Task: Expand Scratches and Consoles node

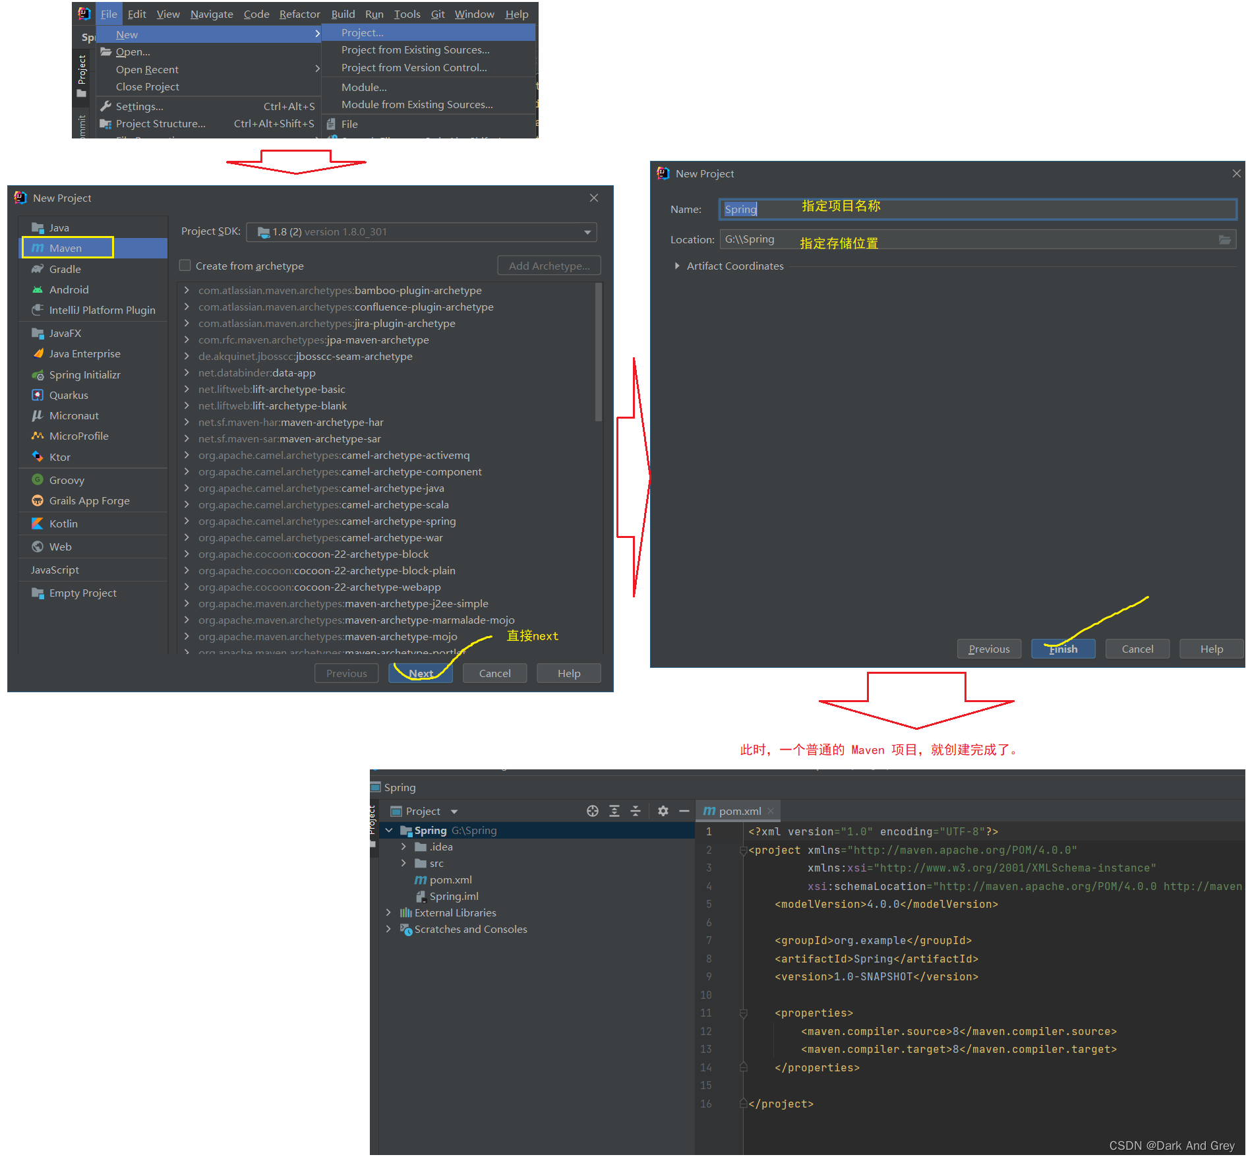Action: coord(389,929)
